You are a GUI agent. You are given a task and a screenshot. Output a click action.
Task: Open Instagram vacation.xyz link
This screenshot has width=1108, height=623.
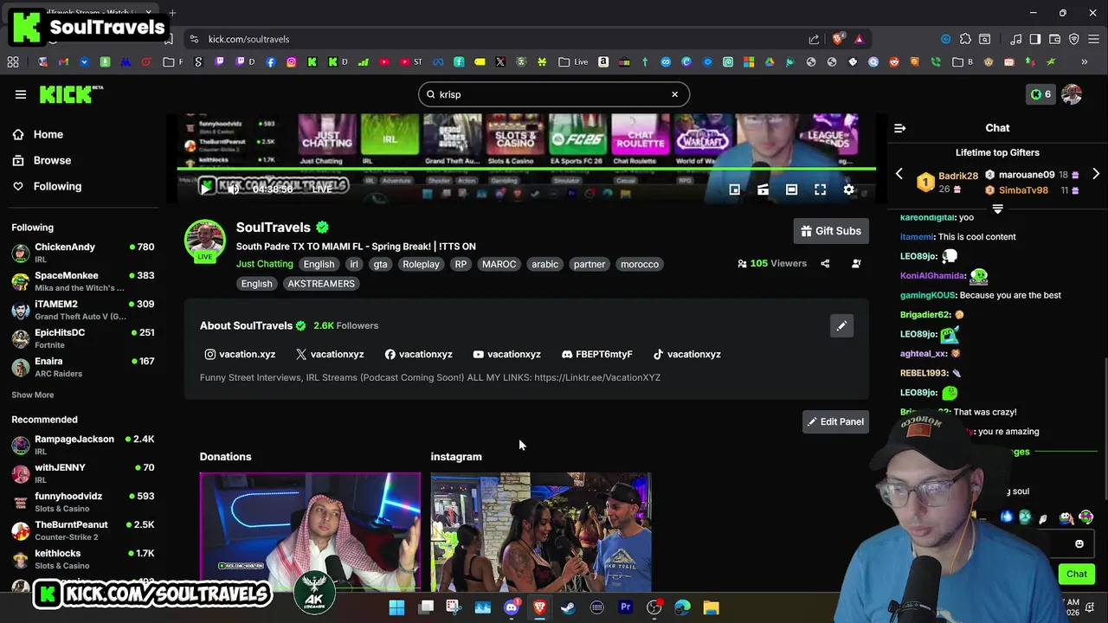pyautogui.click(x=240, y=354)
